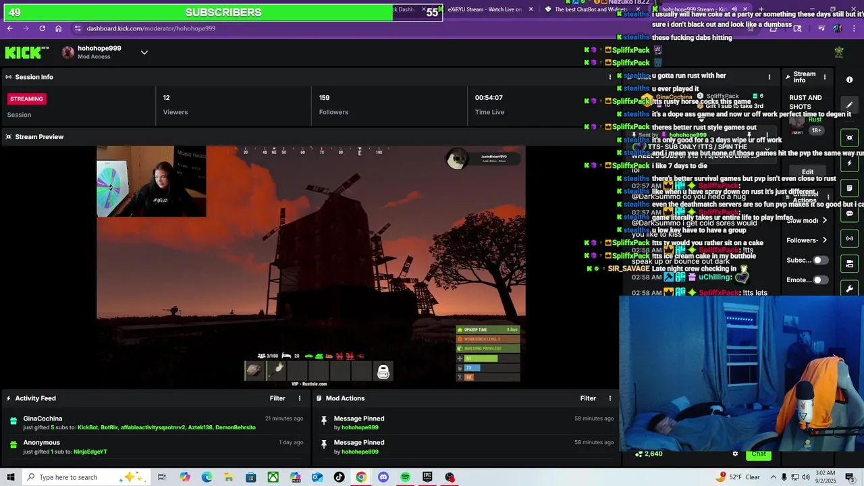Open the hohohope999 channel switcher chevron

pos(144,53)
